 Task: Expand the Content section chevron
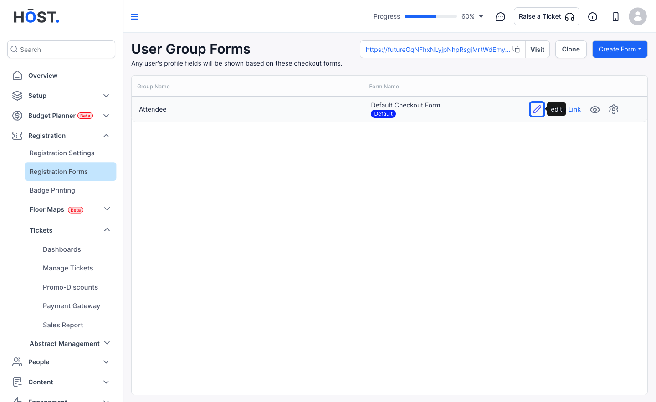(106, 382)
